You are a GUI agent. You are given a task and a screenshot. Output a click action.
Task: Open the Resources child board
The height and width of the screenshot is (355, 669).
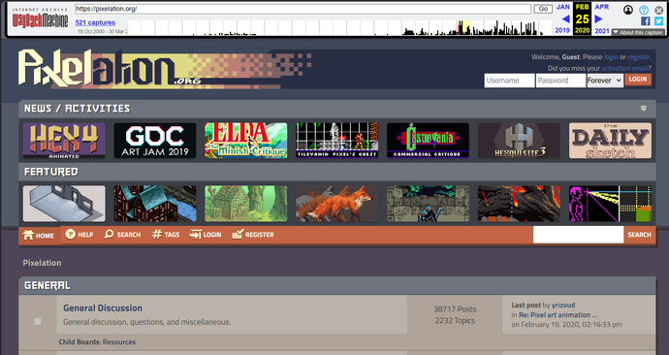pos(119,341)
